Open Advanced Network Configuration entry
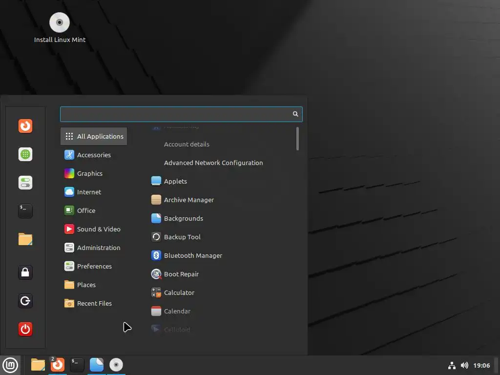Viewport: 500px width, 375px height. click(213, 163)
